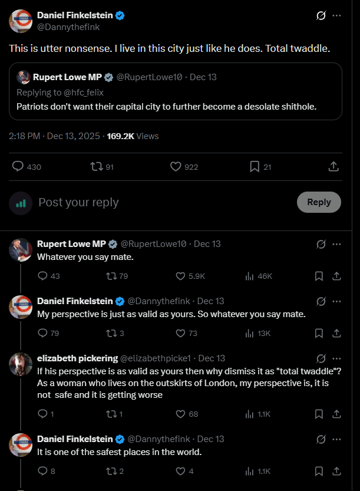Bookmark elizabeth pickering's reply
Image resolution: width=360 pixels, height=491 pixels.
coord(319,414)
